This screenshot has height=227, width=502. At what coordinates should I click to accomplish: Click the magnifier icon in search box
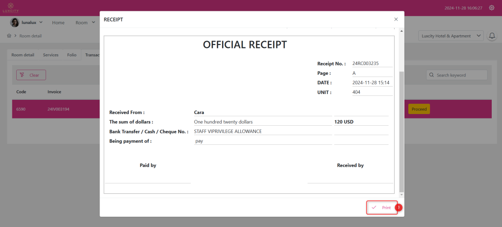431,75
